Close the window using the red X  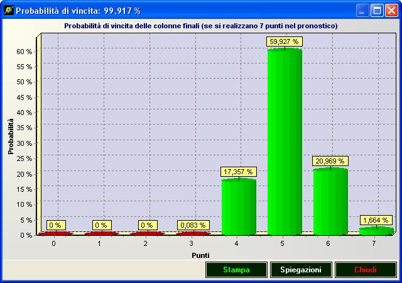391,11
